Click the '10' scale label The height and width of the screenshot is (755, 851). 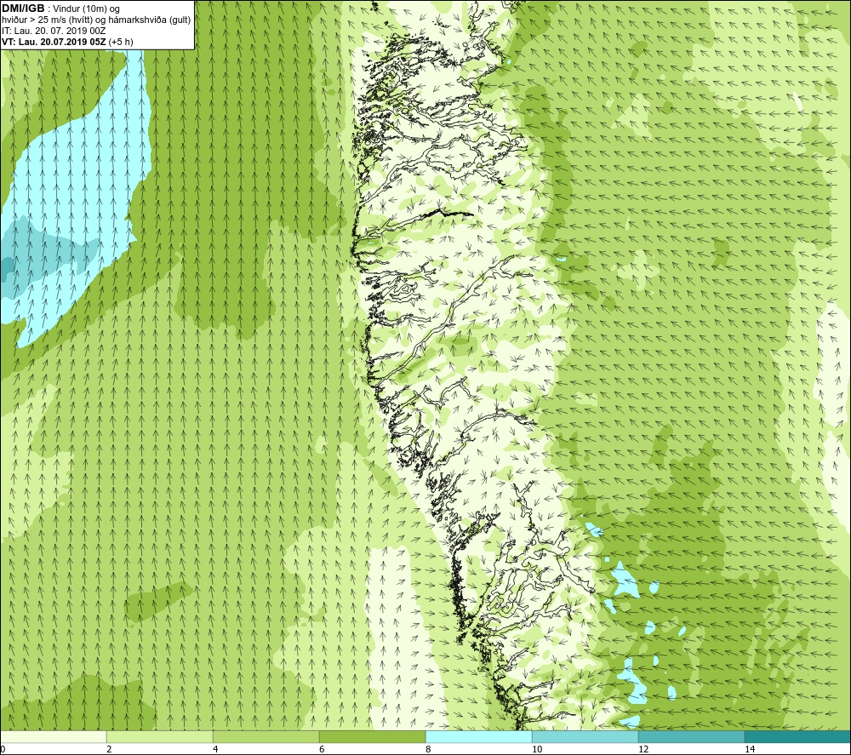click(537, 749)
